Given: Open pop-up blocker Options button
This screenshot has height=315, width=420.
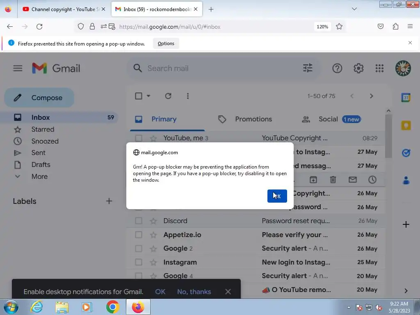Looking at the screenshot, I should click(166, 43).
